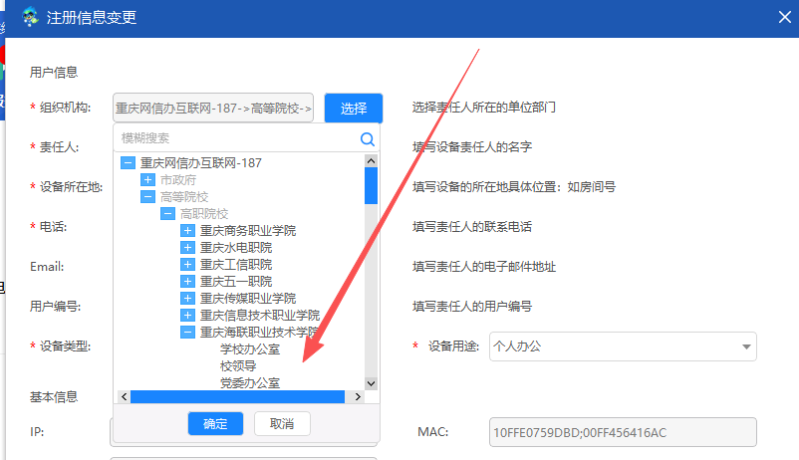
Task: Collapse the 高等院校 tree node
Action: 147,197
